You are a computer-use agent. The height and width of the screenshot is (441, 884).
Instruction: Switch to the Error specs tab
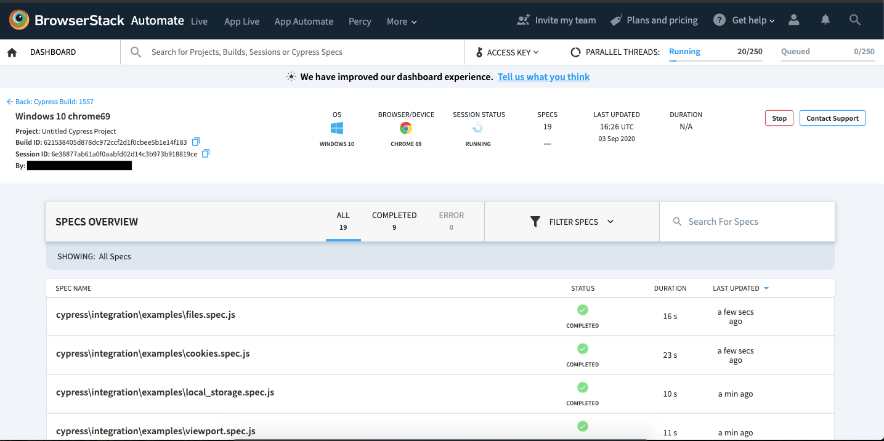(x=451, y=220)
